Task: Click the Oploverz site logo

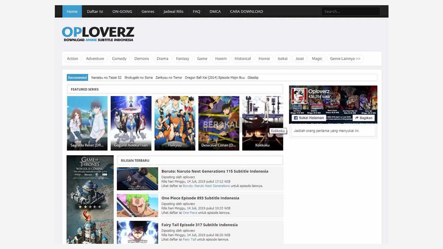Action: tap(98, 34)
